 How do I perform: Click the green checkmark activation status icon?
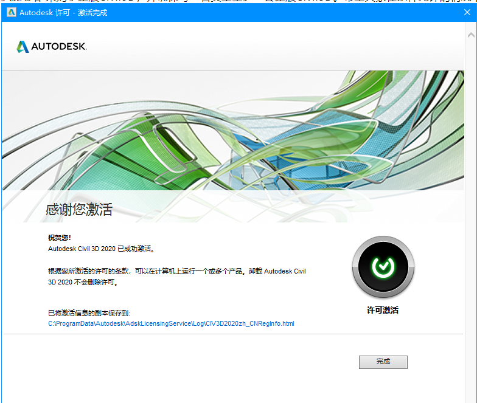pyautogui.click(x=383, y=266)
